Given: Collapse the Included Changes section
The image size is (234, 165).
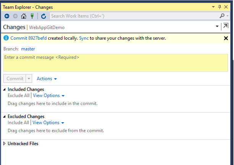Looking at the screenshot, I should click(x=4, y=89).
